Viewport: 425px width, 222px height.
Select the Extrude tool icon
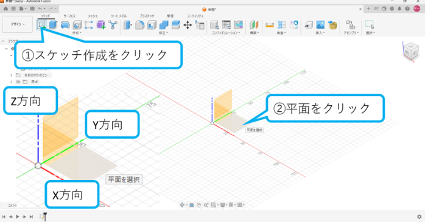click(x=53, y=25)
